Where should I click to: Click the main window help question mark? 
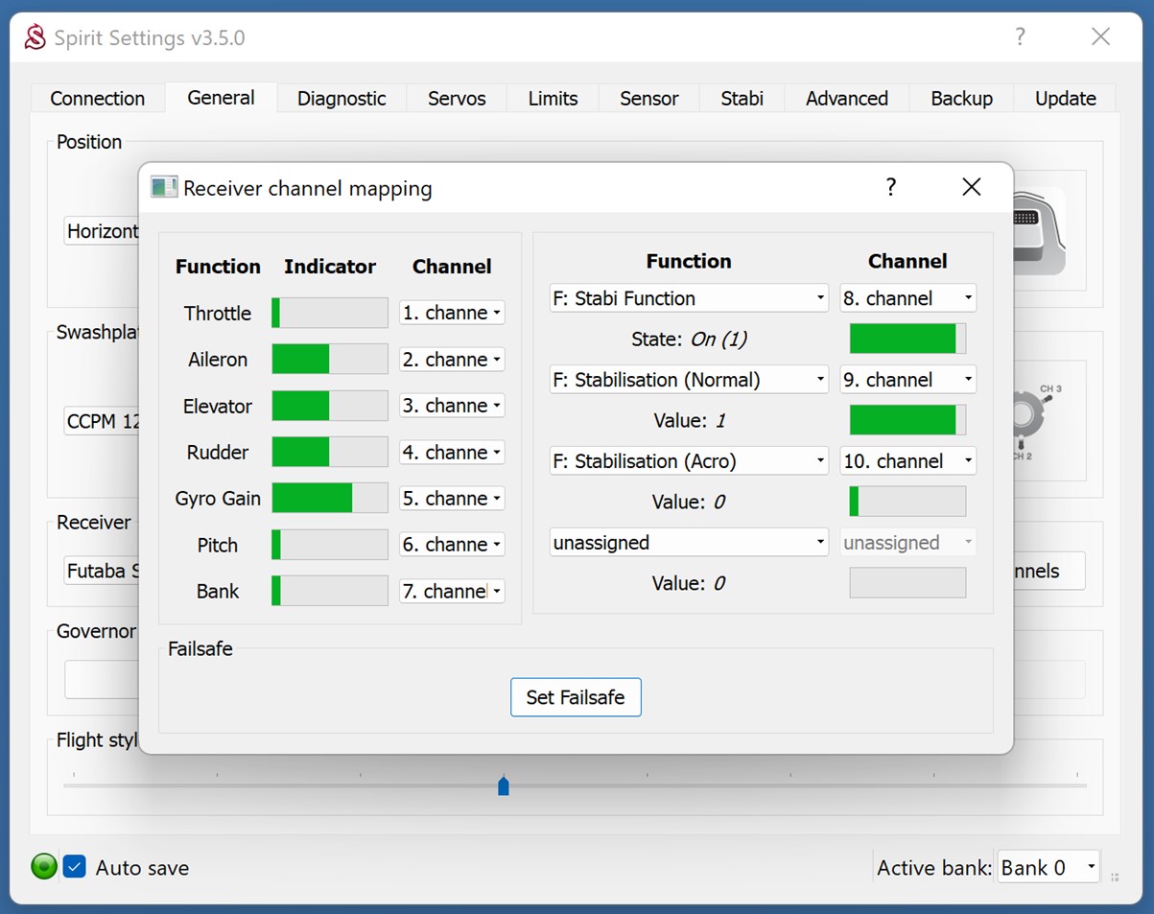1020,37
